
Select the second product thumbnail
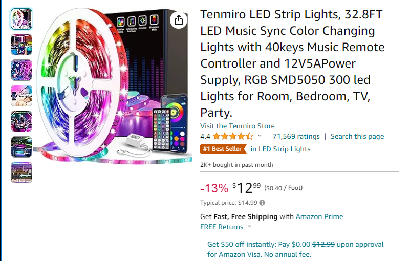coord(21,45)
